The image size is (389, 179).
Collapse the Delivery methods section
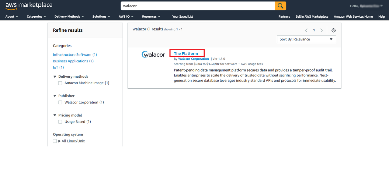click(55, 77)
